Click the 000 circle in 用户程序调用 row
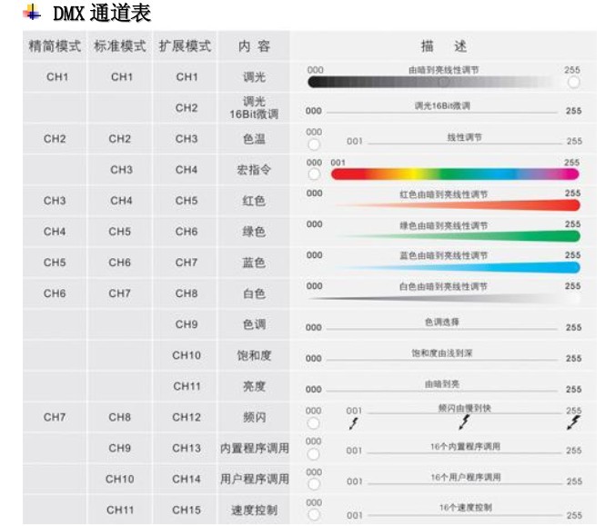The height and width of the screenshot is (526, 615). [314, 484]
